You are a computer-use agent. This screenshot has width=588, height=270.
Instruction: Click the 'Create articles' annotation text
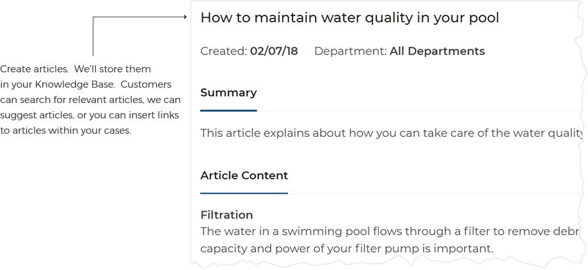90,100
